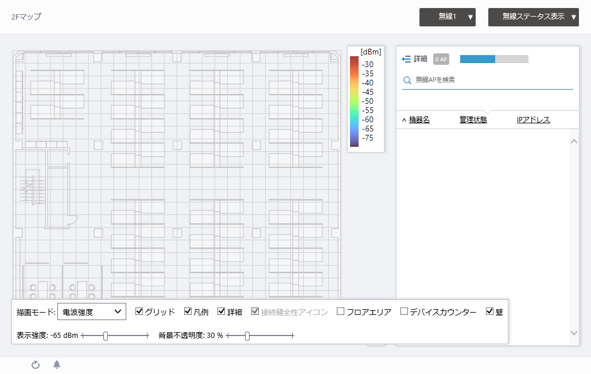The image size is (591, 374).
Task: Click the list scrollbar up arrow
Action: tap(574, 142)
